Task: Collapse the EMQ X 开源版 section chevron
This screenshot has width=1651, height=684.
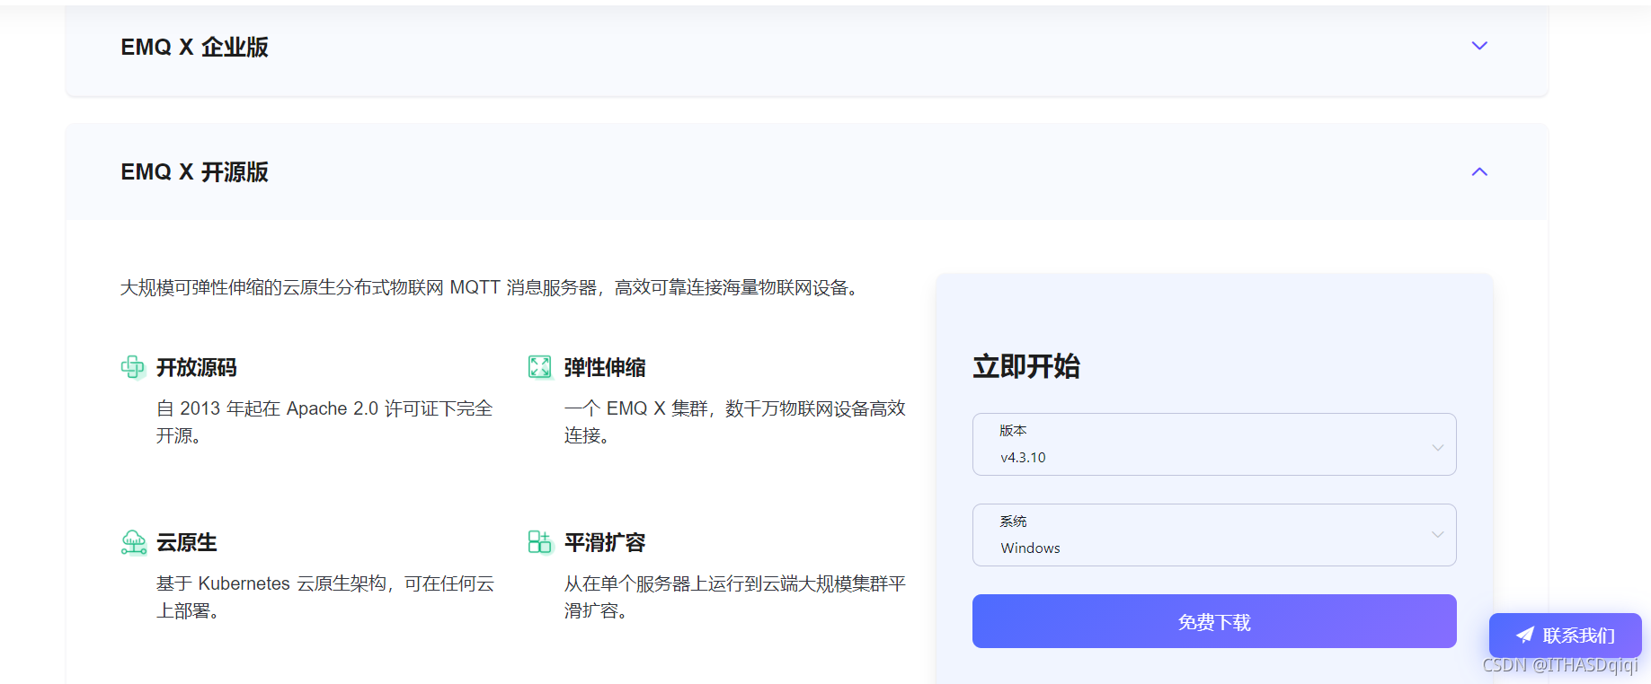Action: point(1479,171)
